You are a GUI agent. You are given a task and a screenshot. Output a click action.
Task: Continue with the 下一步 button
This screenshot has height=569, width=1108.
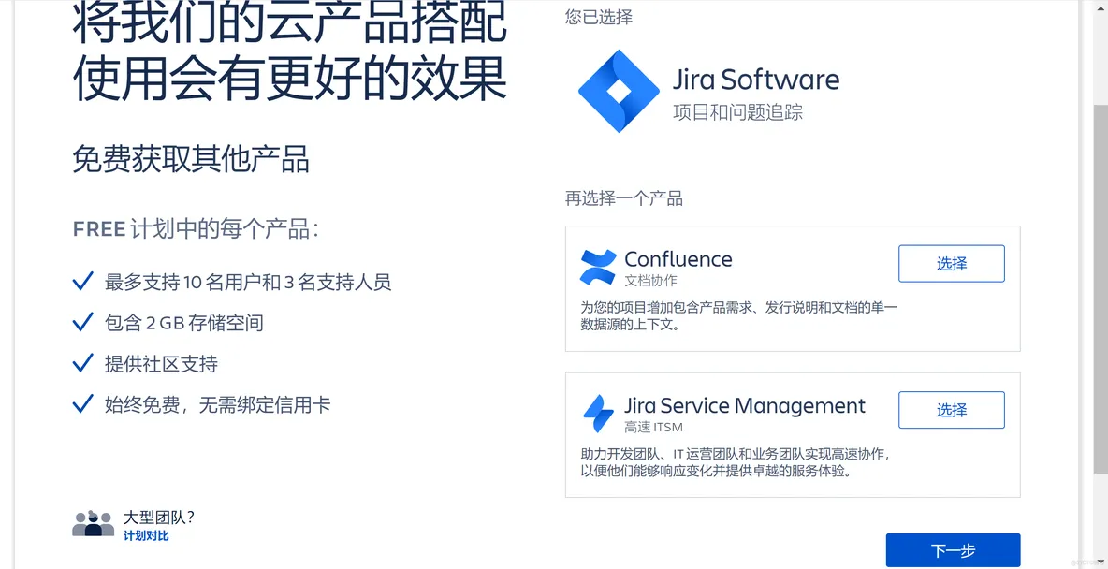pyautogui.click(x=954, y=550)
